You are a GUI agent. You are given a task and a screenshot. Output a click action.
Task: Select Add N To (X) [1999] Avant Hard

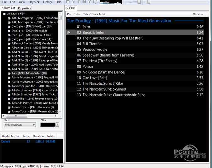tap(35, 52)
